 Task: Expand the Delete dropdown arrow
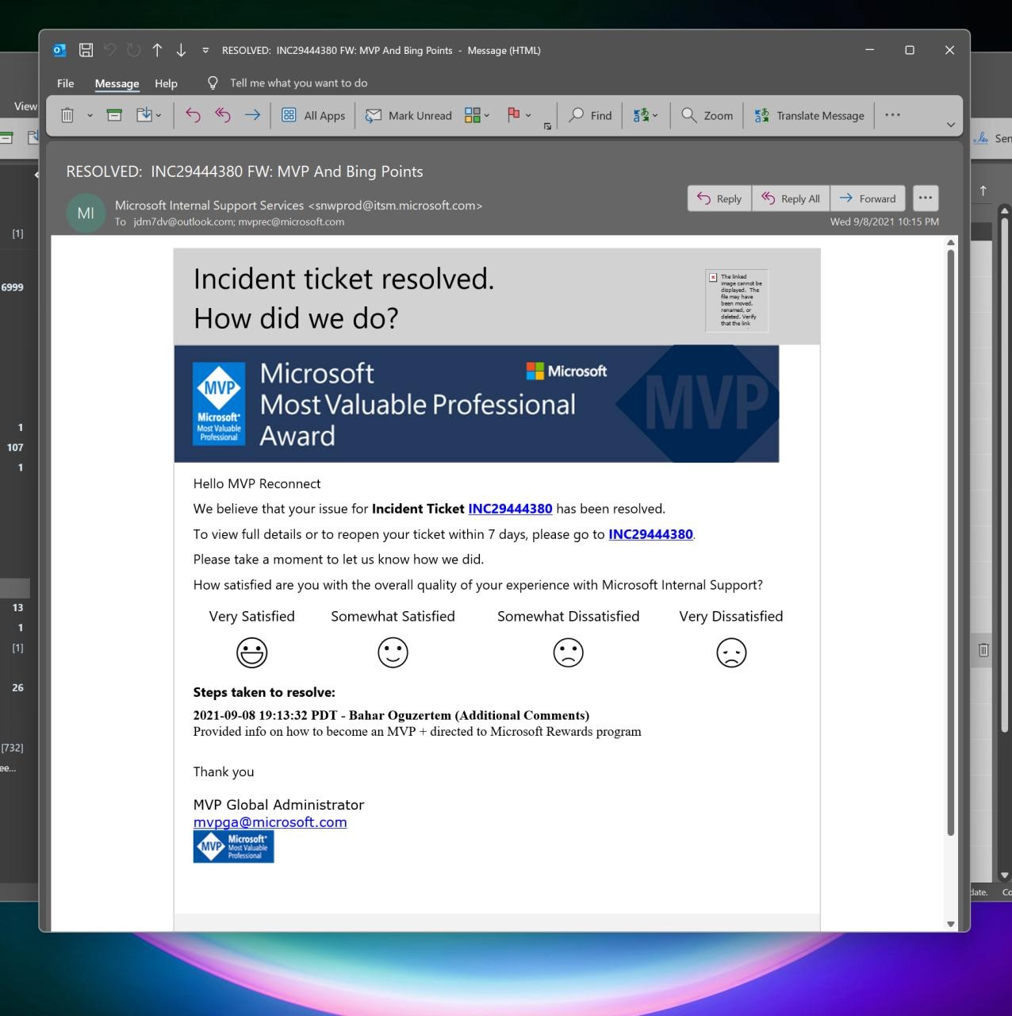pos(90,115)
